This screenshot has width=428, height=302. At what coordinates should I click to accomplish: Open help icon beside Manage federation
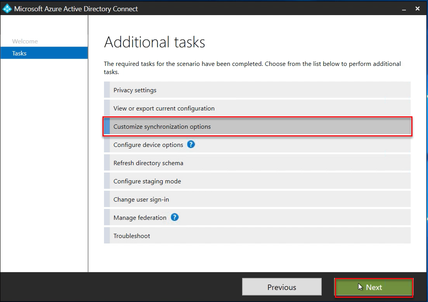pyautogui.click(x=175, y=217)
